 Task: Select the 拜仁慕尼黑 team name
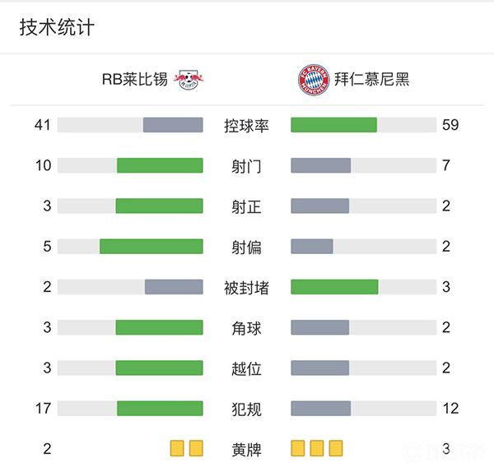tap(372, 80)
